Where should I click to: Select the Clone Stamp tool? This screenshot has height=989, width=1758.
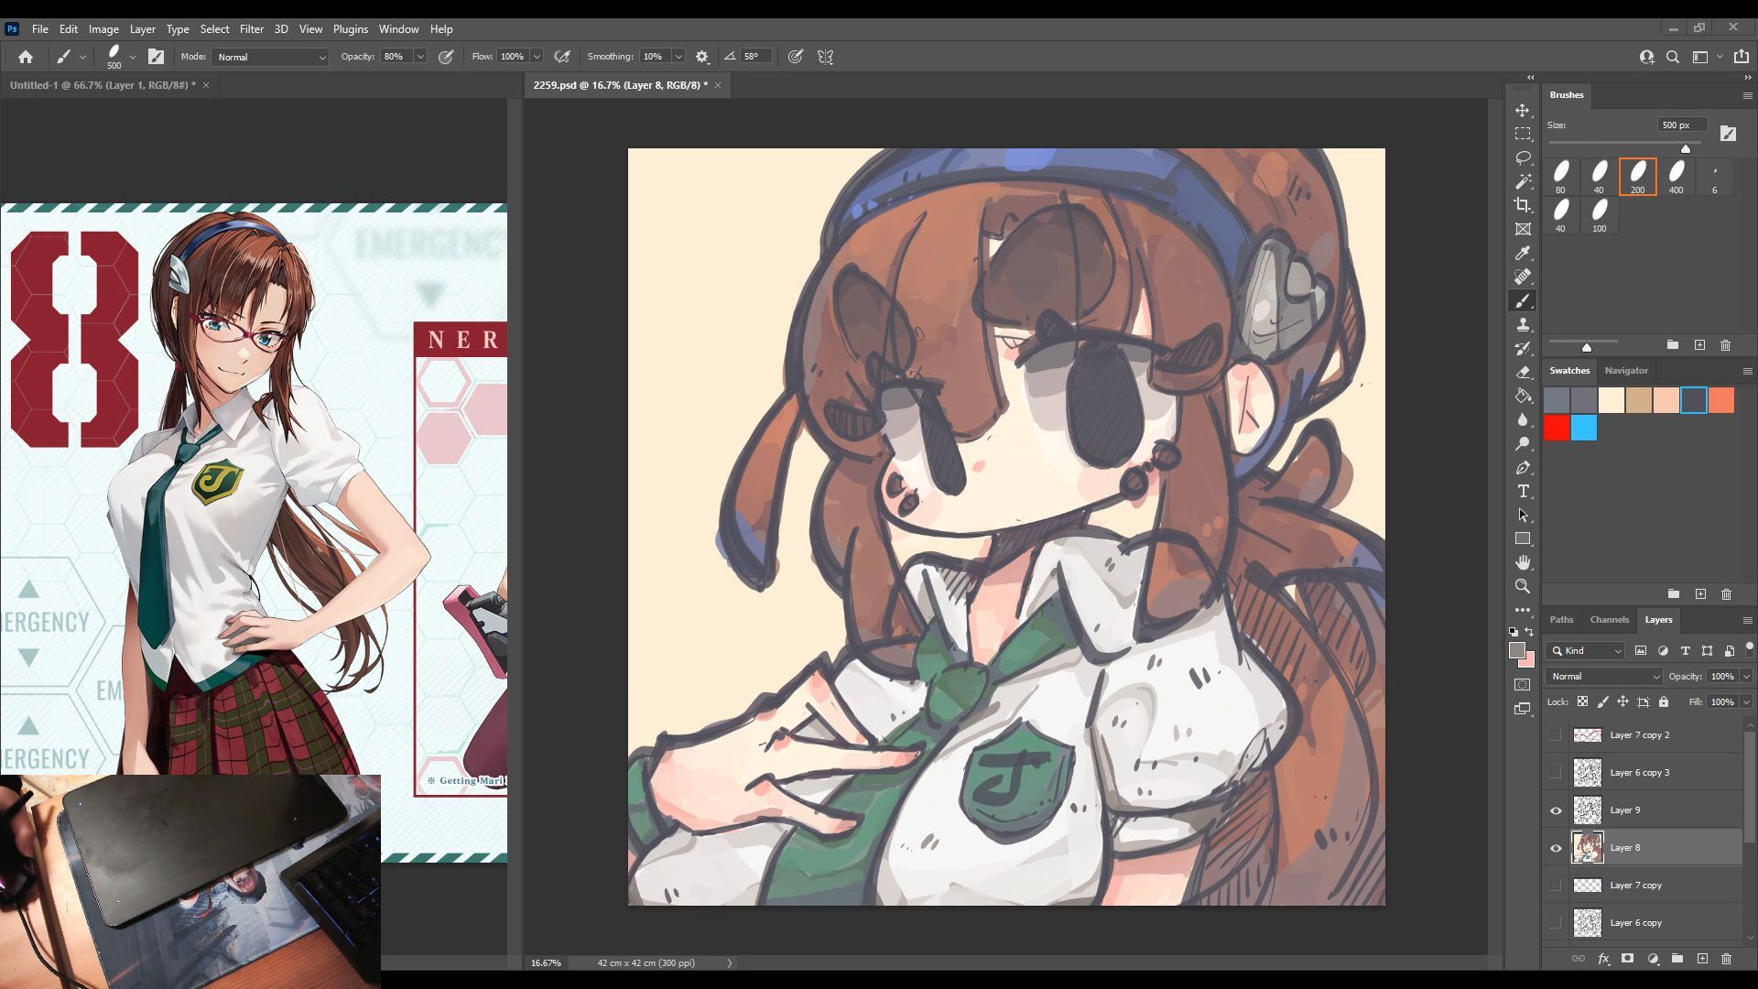[1523, 324]
